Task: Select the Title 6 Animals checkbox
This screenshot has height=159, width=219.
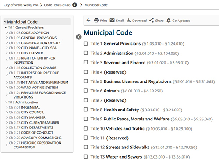Action: tap(86, 91)
